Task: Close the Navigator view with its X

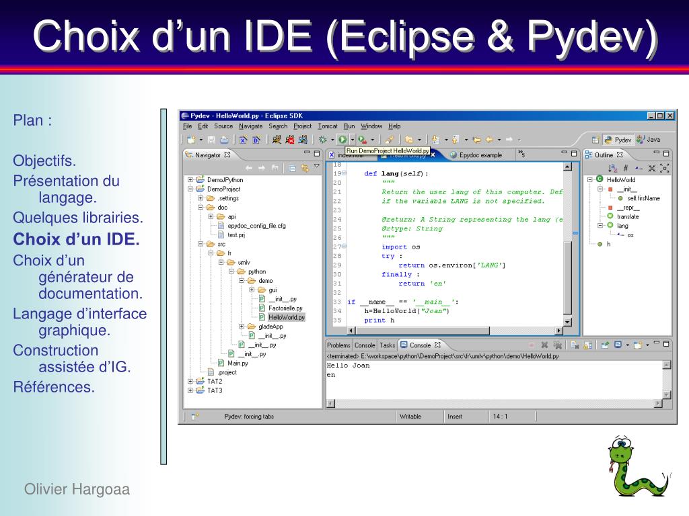Action: pos(227,155)
